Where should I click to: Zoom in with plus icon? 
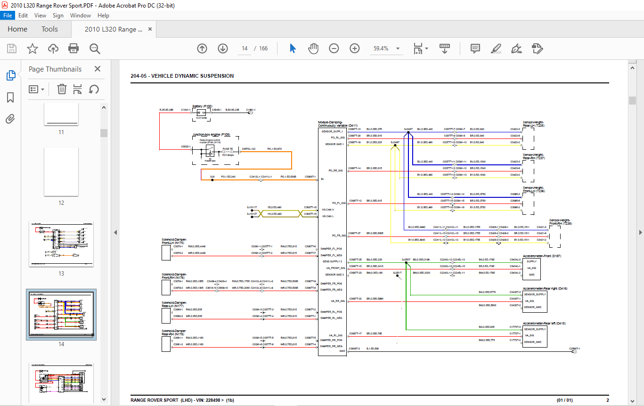[355, 49]
